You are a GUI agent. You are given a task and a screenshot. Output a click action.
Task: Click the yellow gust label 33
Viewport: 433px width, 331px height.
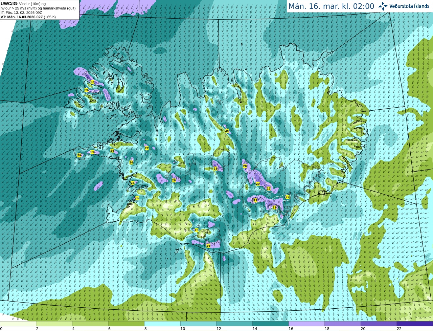click(x=274, y=207)
